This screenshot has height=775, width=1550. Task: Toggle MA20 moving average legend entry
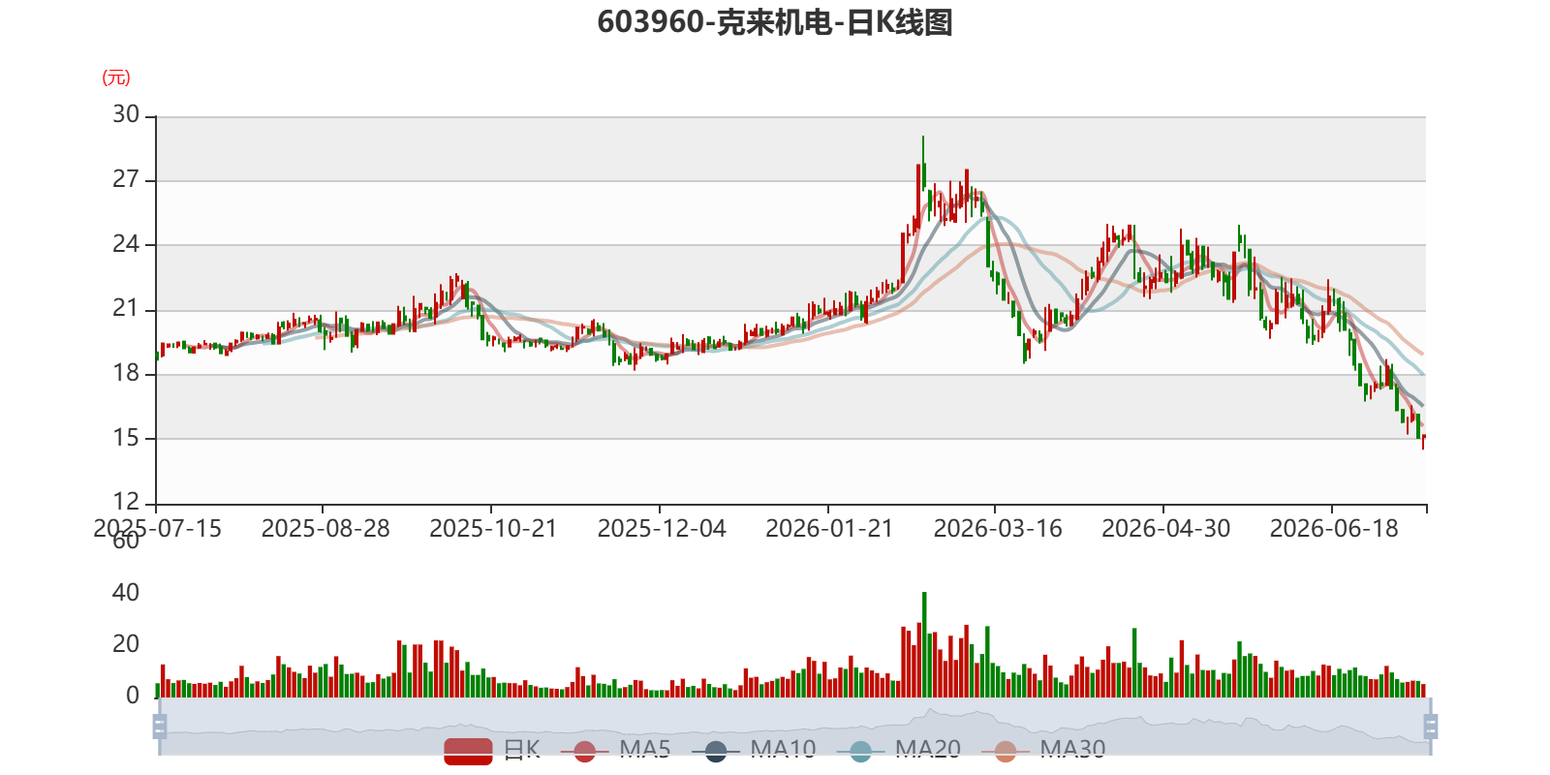[899, 750]
